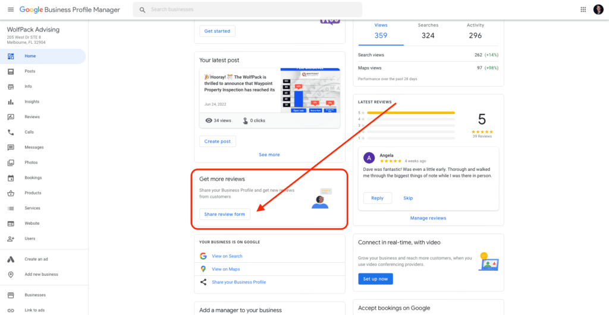
Task: Open the View on Maps link
Action: tap(225, 269)
